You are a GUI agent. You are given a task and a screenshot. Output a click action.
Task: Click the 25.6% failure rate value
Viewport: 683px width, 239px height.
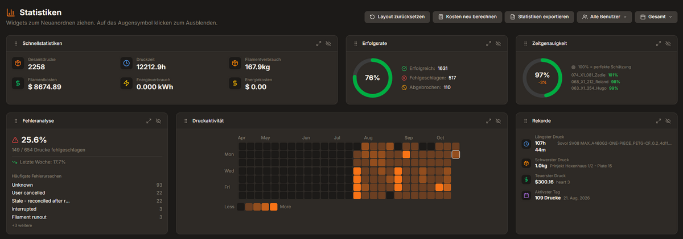[x=34, y=140]
